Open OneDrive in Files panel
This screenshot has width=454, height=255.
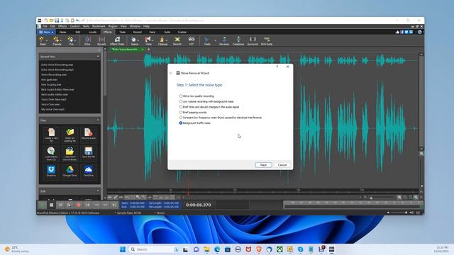pyautogui.click(x=88, y=171)
